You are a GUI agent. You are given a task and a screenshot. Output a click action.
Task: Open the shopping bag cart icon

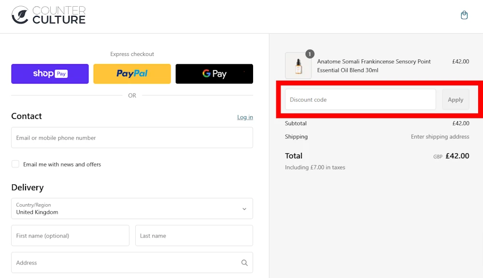(x=464, y=15)
